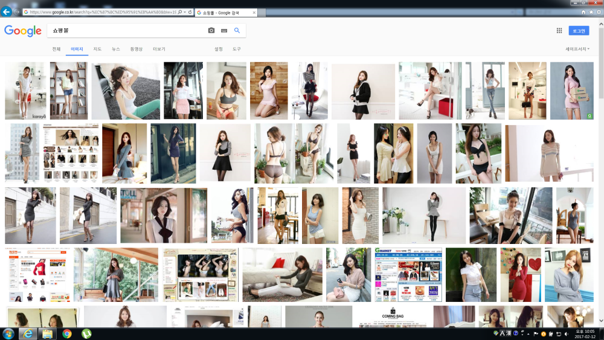604x340 pixels.
Task: Expand the 더보기 menu
Action: (159, 49)
